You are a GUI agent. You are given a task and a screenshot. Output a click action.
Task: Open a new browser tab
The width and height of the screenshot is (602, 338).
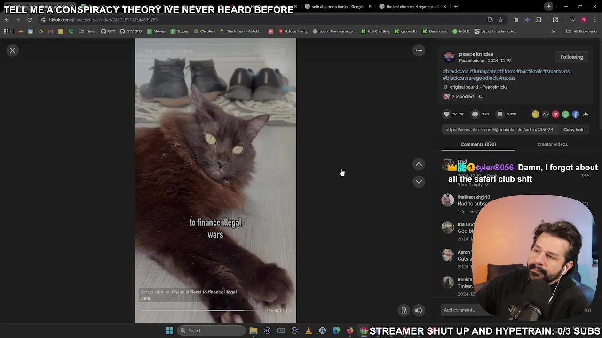tap(456, 7)
